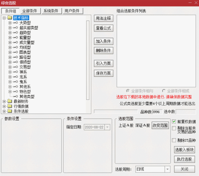Click the 条件选股 folder icon
This screenshot has height=176, width=199.
(x=10, y=111)
